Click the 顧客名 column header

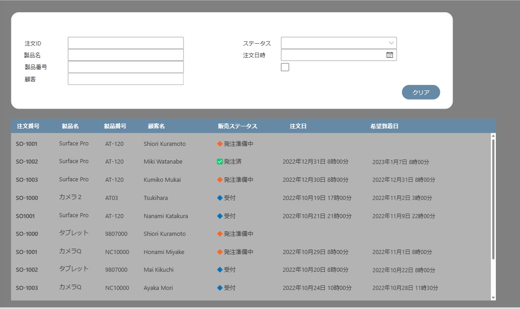click(x=156, y=126)
